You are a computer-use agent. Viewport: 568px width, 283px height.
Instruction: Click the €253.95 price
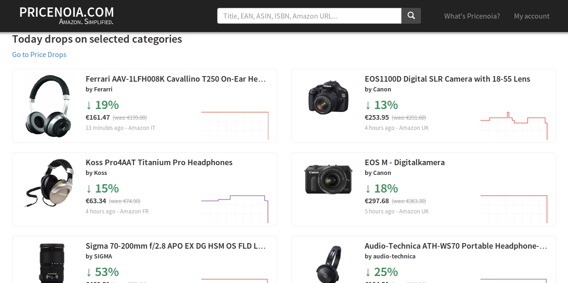click(377, 117)
